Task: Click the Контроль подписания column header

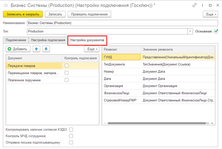Action: click(80, 58)
